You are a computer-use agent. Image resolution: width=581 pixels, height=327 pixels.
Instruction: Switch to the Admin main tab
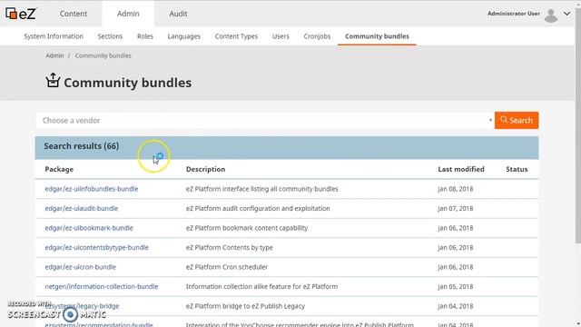(x=128, y=14)
